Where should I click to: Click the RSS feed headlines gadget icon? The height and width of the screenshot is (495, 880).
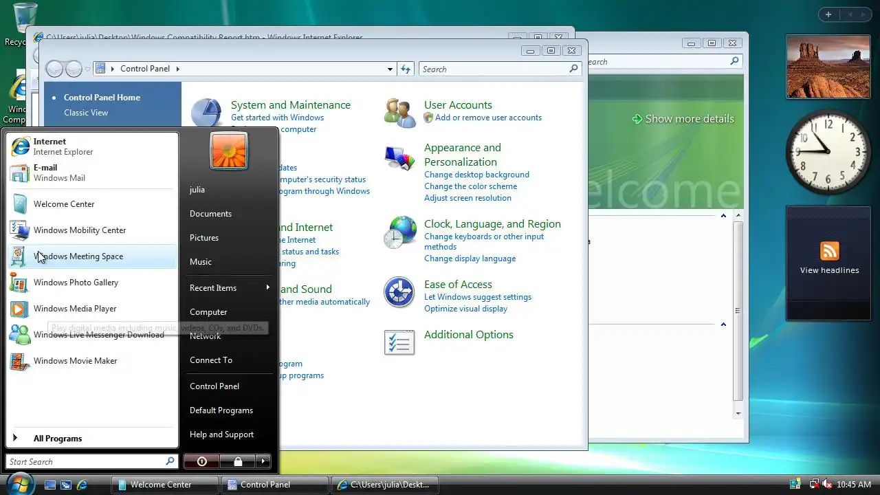[830, 251]
